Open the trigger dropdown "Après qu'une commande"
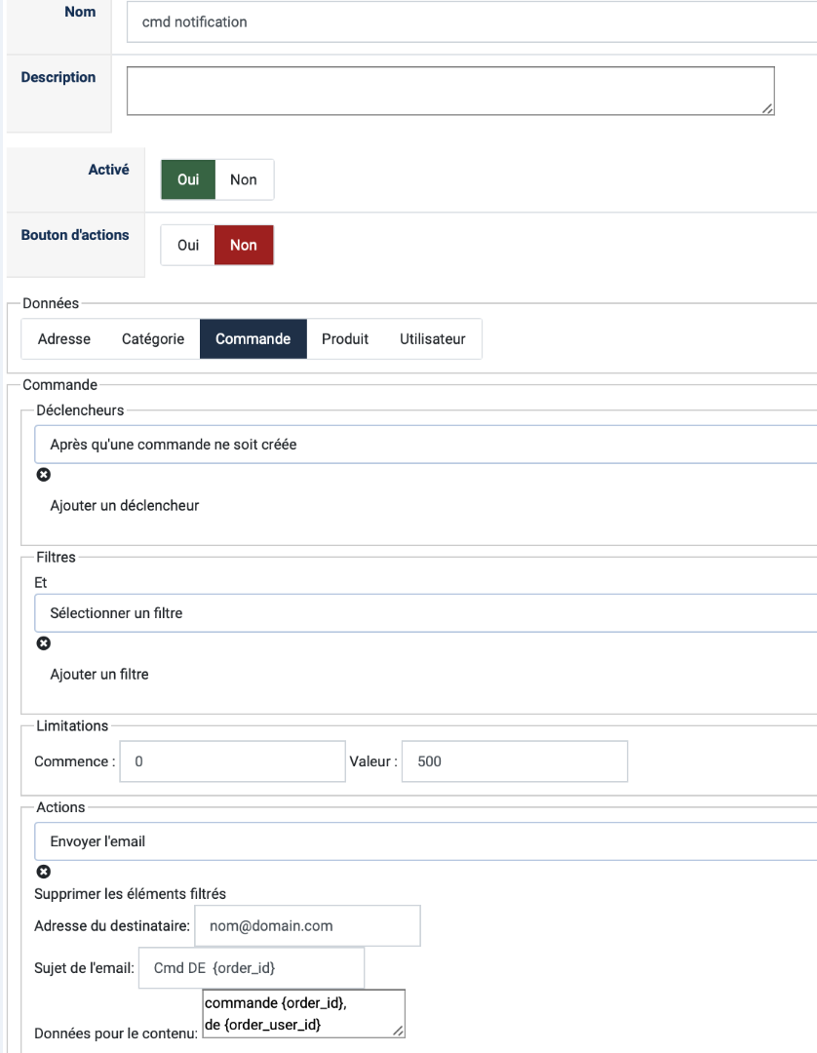This screenshot has width=817, height=1053. [x=425, y=444]
